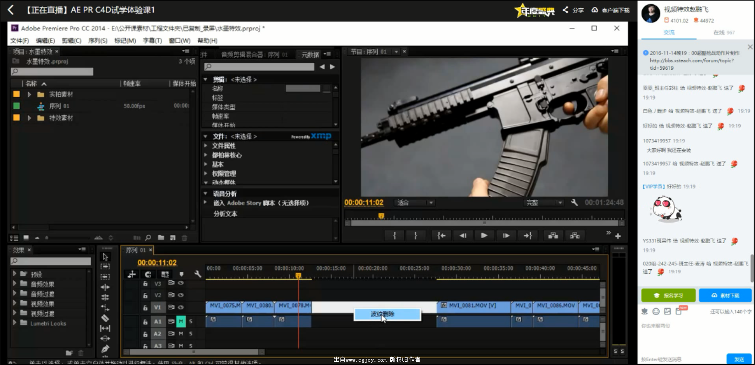755x365 pixels.
Task: Click the 发送 send button
Action: tap(739, 359)
